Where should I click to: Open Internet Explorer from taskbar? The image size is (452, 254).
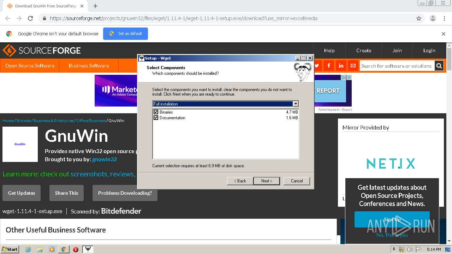point(28,249)
